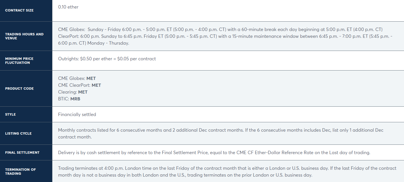Screen dimensions: 404x182
Task: Click the Contract Size row header
Action: tap(19, 11)
